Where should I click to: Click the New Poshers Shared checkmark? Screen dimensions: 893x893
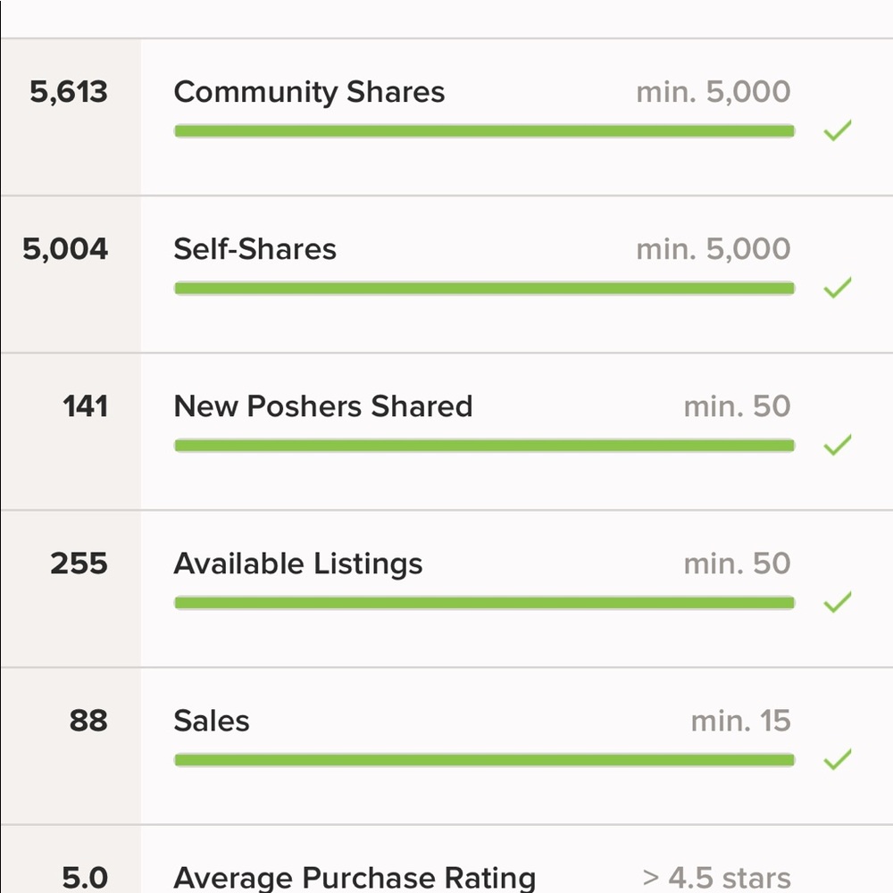(x=838, y=445)
